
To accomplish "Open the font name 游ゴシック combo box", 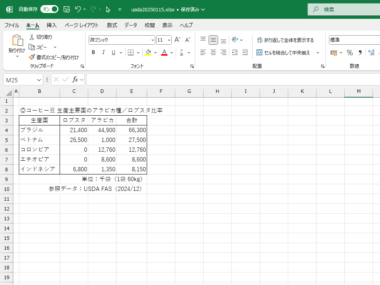I will pos(122,40).
